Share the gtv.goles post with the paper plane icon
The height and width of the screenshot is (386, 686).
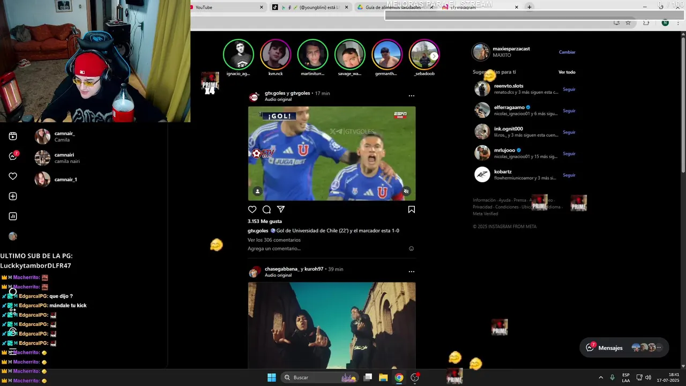[281, 210]
